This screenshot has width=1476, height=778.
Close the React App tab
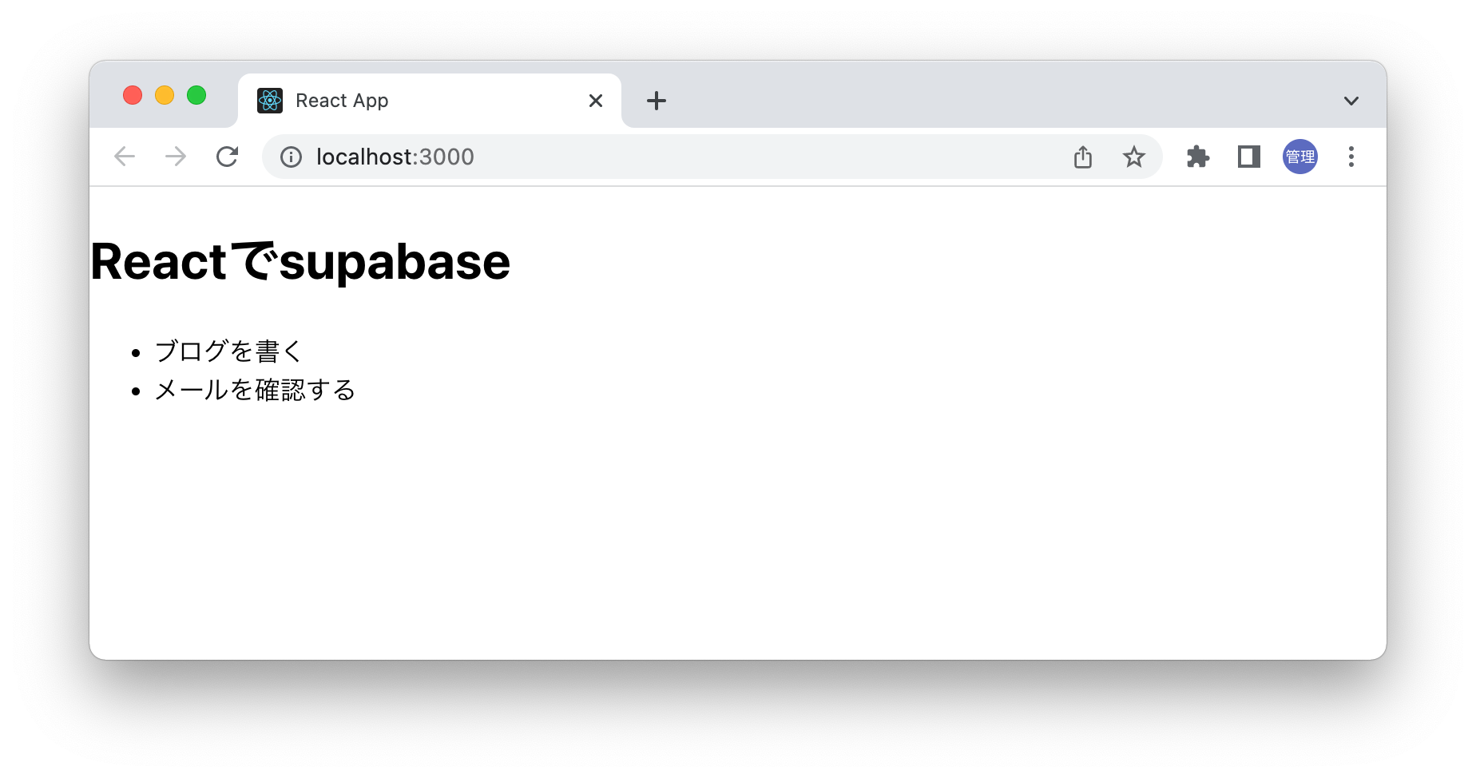pos(595,100)
